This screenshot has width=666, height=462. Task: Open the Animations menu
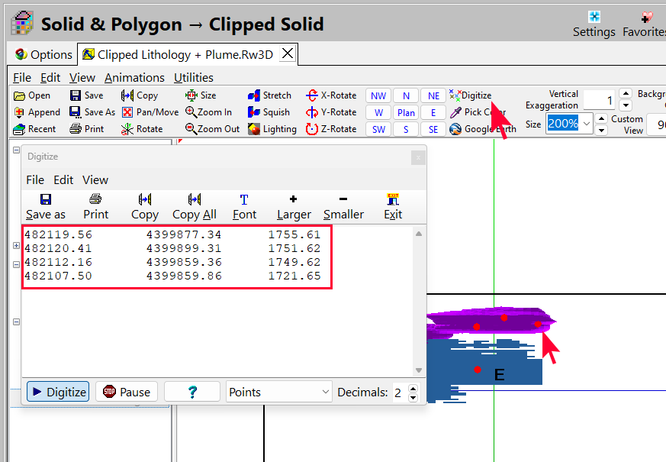coord(134,77)
